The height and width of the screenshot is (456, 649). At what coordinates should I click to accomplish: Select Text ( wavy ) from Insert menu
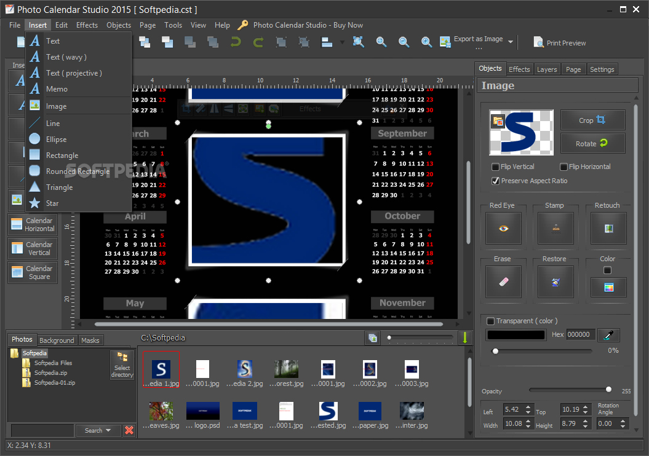[79, 57]
